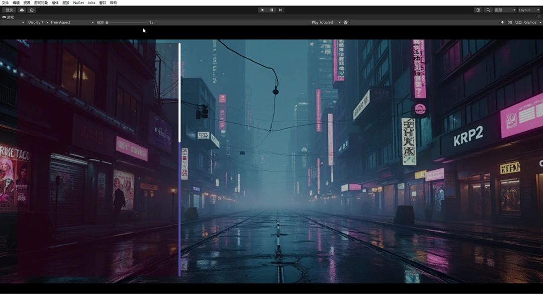Open the 窗口 menu

103,3
